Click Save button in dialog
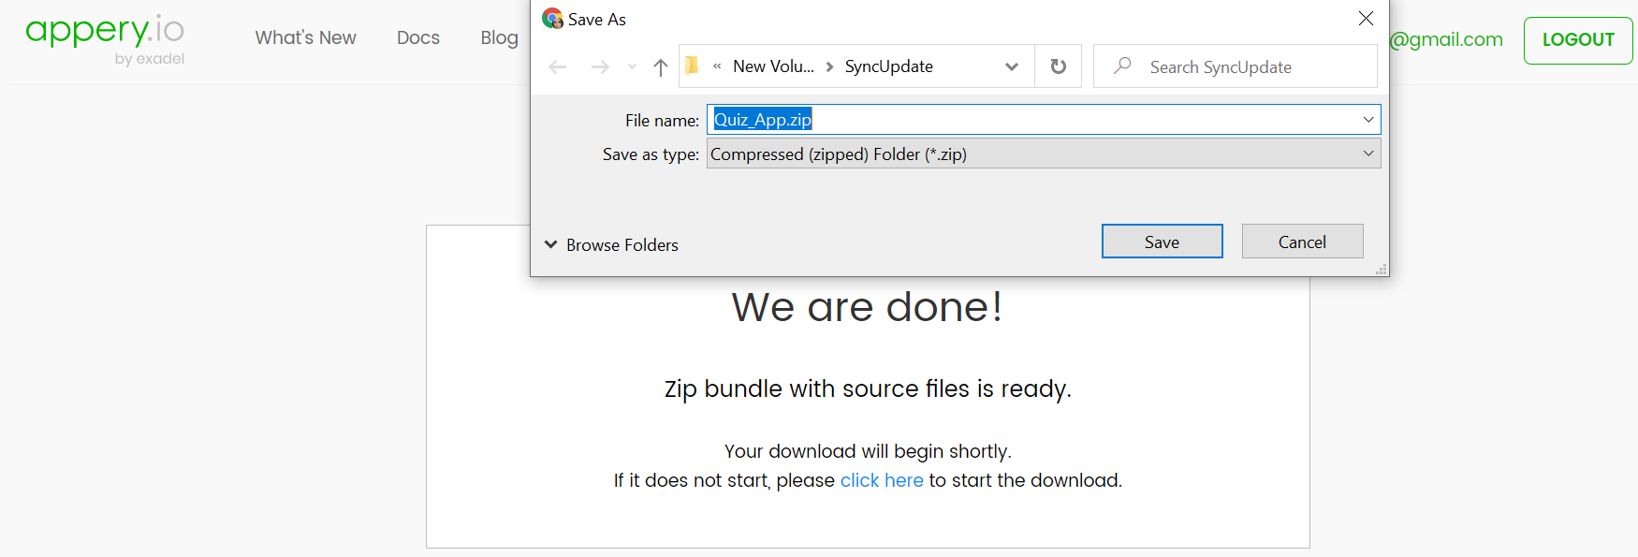Screen dimensions: 1638x557 pos(1162,242)
